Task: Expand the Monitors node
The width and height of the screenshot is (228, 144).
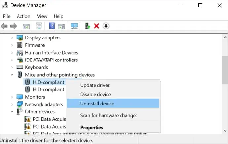Action: click(12, 97)
